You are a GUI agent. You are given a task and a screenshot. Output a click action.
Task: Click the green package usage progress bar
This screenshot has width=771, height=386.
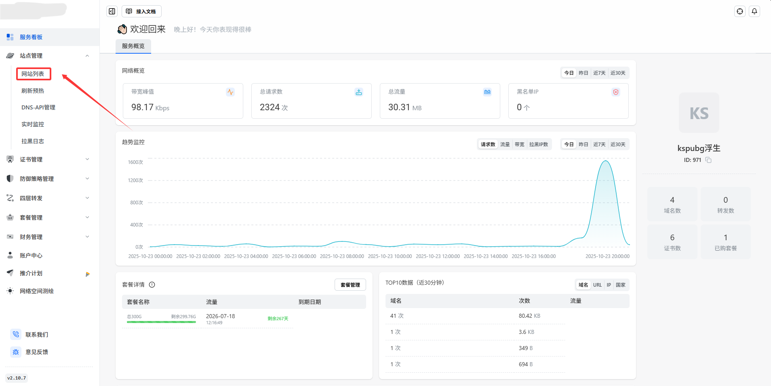[x=161, y=322]
